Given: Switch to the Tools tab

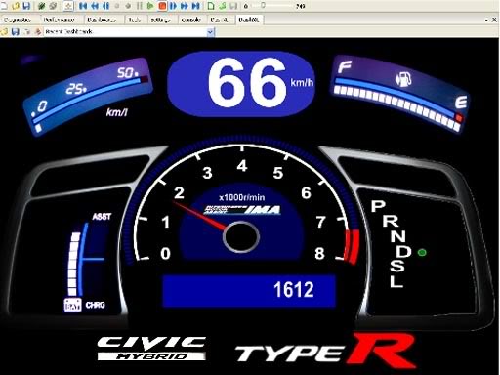Looking at the screenshot, I should click(135, 20).
